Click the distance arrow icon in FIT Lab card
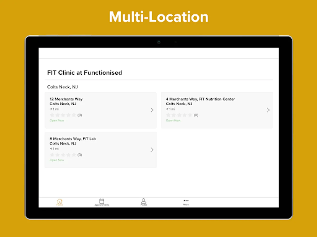This screenshot has height=237, width=317. [x=51, y=149]
